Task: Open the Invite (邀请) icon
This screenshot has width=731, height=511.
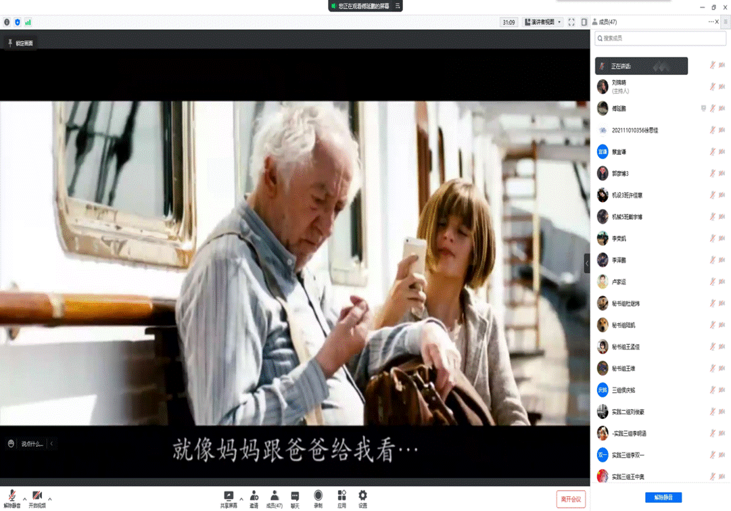Action: point(254,498)
